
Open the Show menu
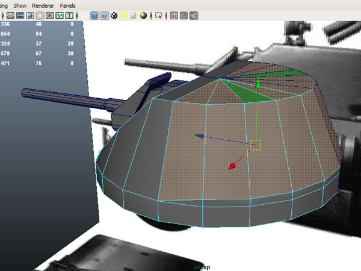[x=19, y=5]
